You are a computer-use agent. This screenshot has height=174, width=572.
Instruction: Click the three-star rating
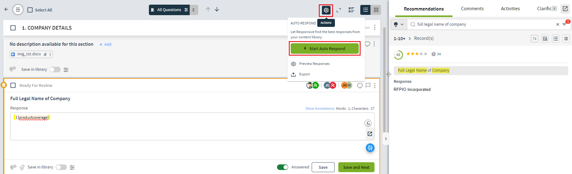417,54
